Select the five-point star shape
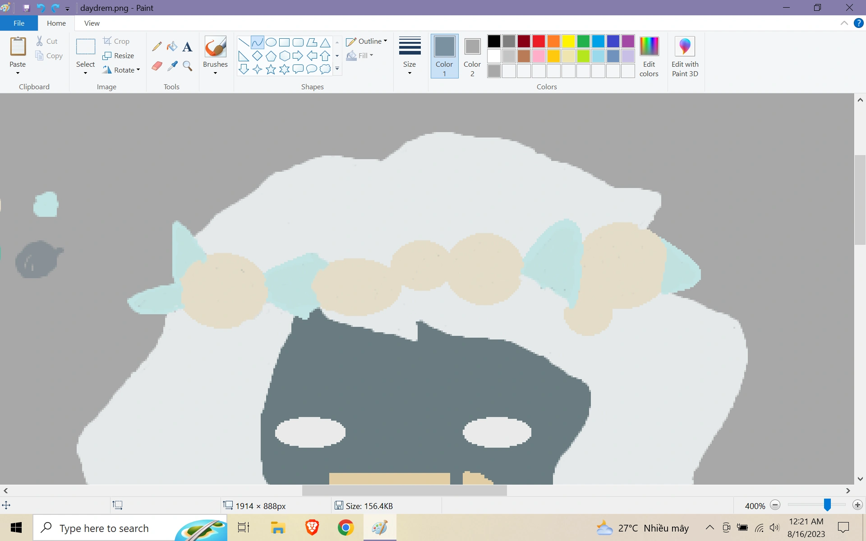The height and width of the screenshot is (541, 866). (271, 69)
